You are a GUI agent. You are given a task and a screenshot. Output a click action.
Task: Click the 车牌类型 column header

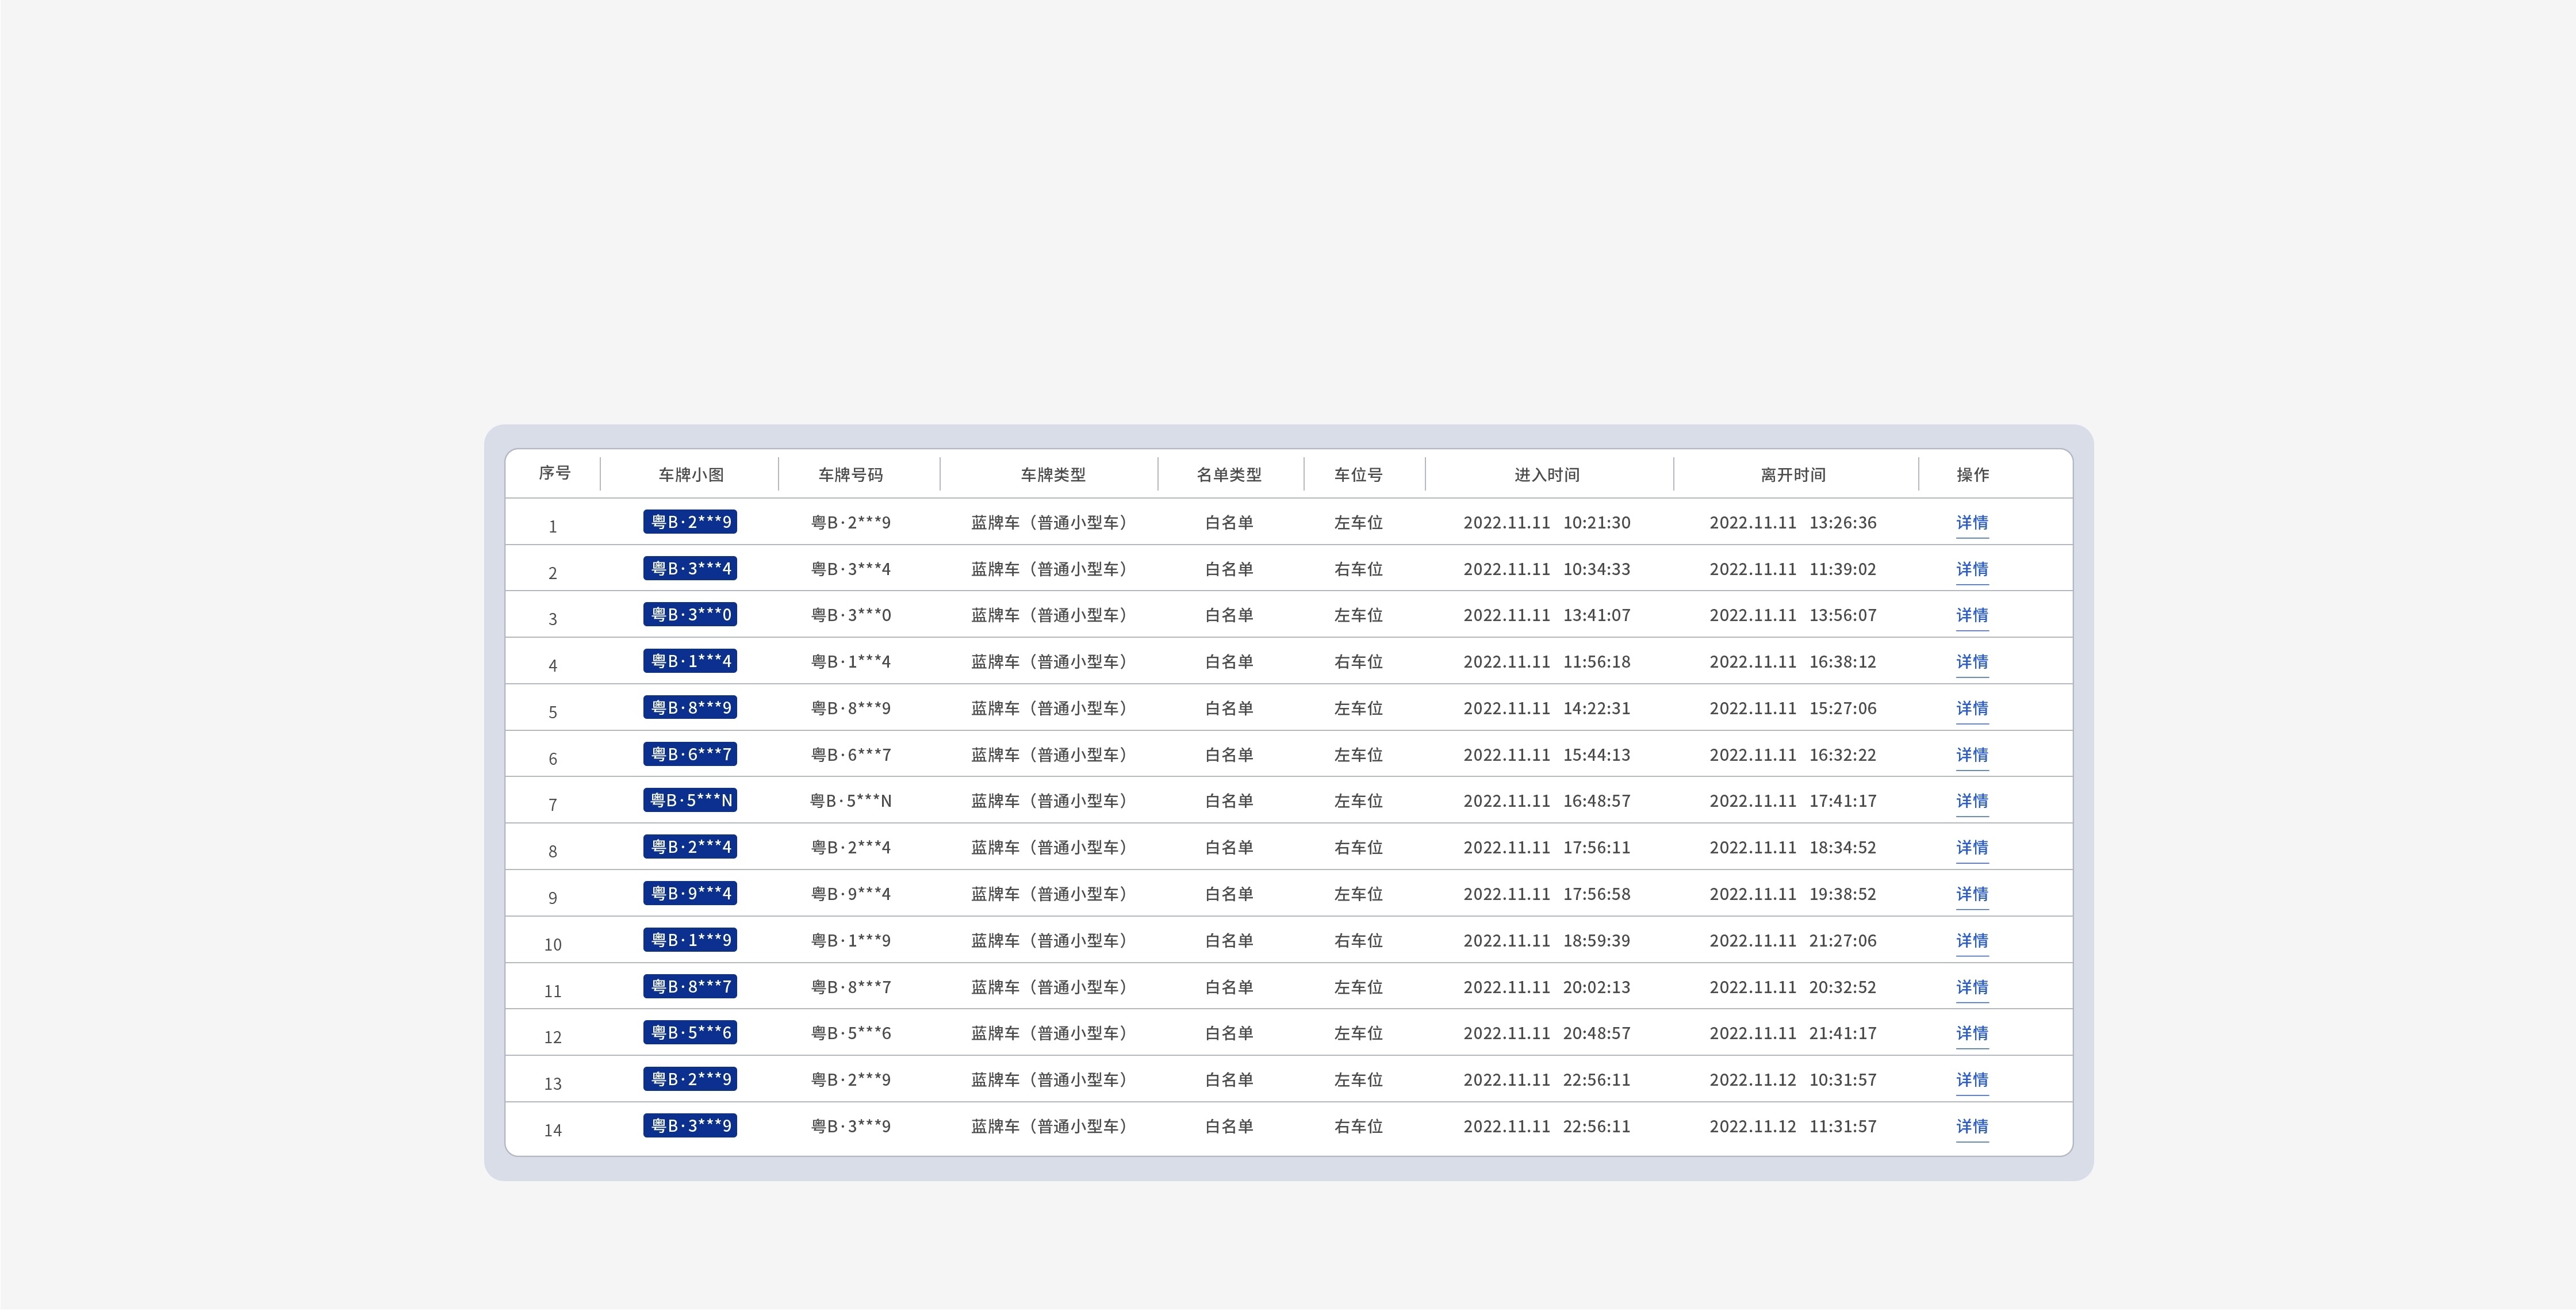click(x=1052, y=475)
